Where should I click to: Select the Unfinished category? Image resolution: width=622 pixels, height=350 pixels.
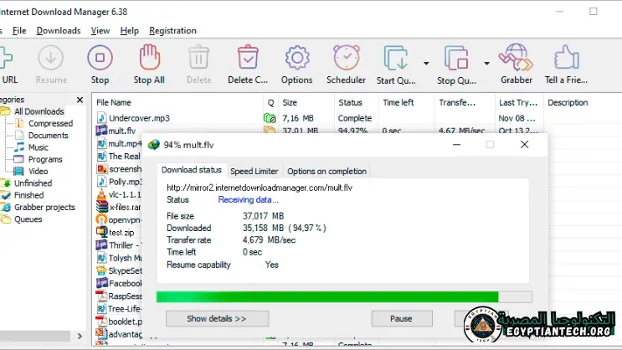(x=33, y=183)
